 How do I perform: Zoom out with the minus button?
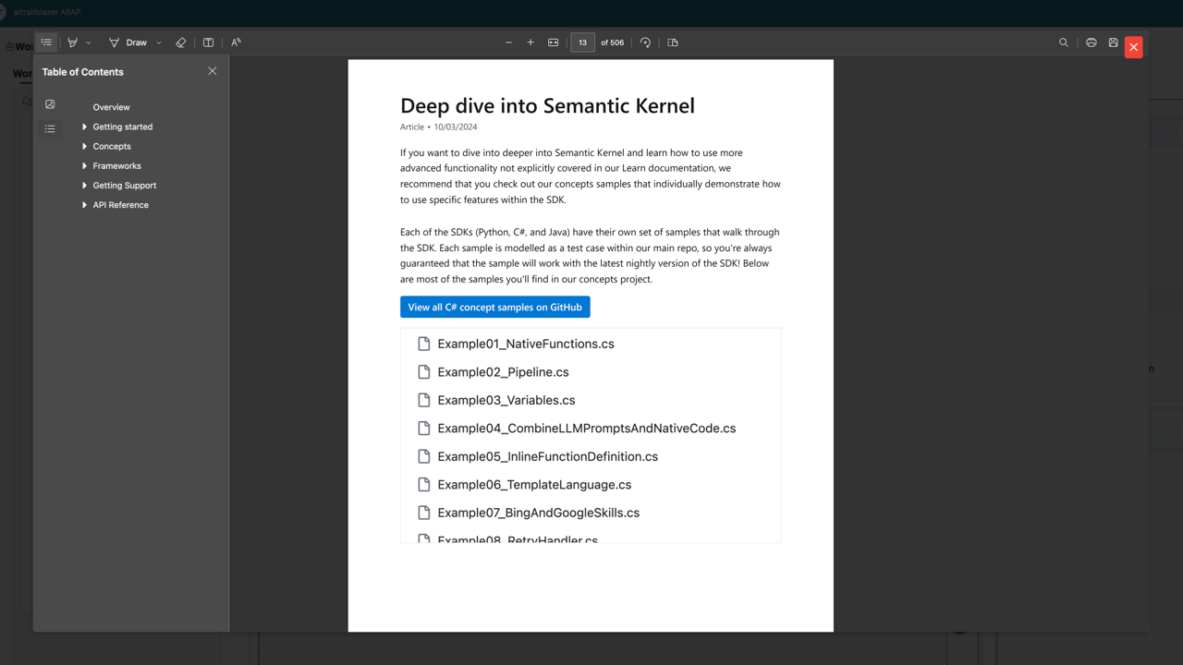(x=508, y=42)
